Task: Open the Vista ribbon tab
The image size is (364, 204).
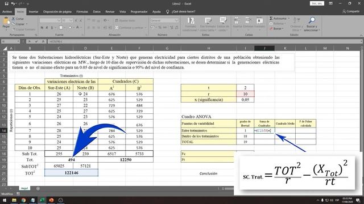Action: (x=122, y=11)
